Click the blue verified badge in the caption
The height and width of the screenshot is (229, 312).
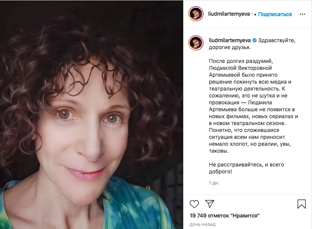point(255,40)
